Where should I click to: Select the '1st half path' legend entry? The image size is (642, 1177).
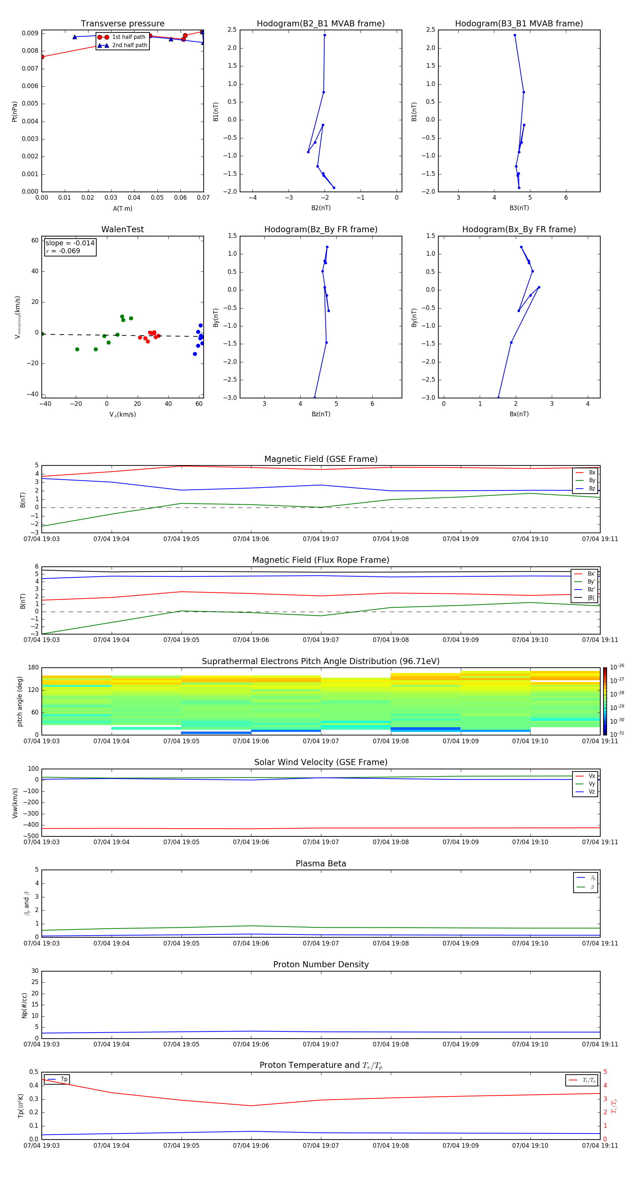click(x=122, y=37)
